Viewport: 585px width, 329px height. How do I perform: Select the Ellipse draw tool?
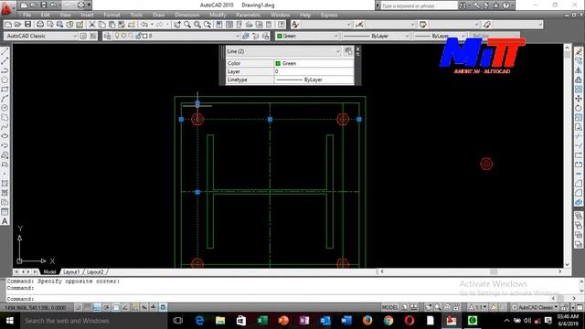coord(5,136)
